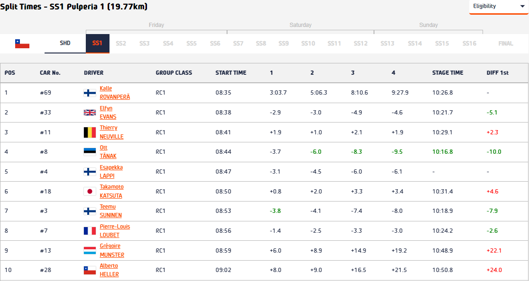Click the Chile flag rally icon

click(22, 44)
